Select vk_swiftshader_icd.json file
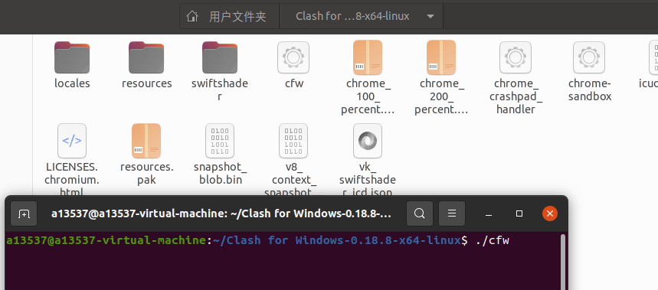The image size is (658, 290). pos(368,141)
